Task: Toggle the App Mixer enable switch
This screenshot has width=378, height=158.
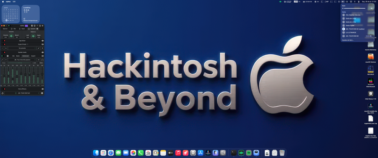Action: 3,41
